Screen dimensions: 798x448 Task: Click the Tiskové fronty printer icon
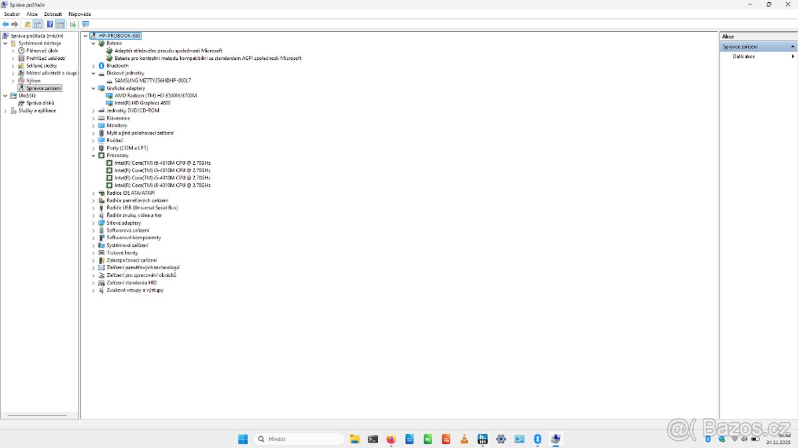[x=101, y=253]
